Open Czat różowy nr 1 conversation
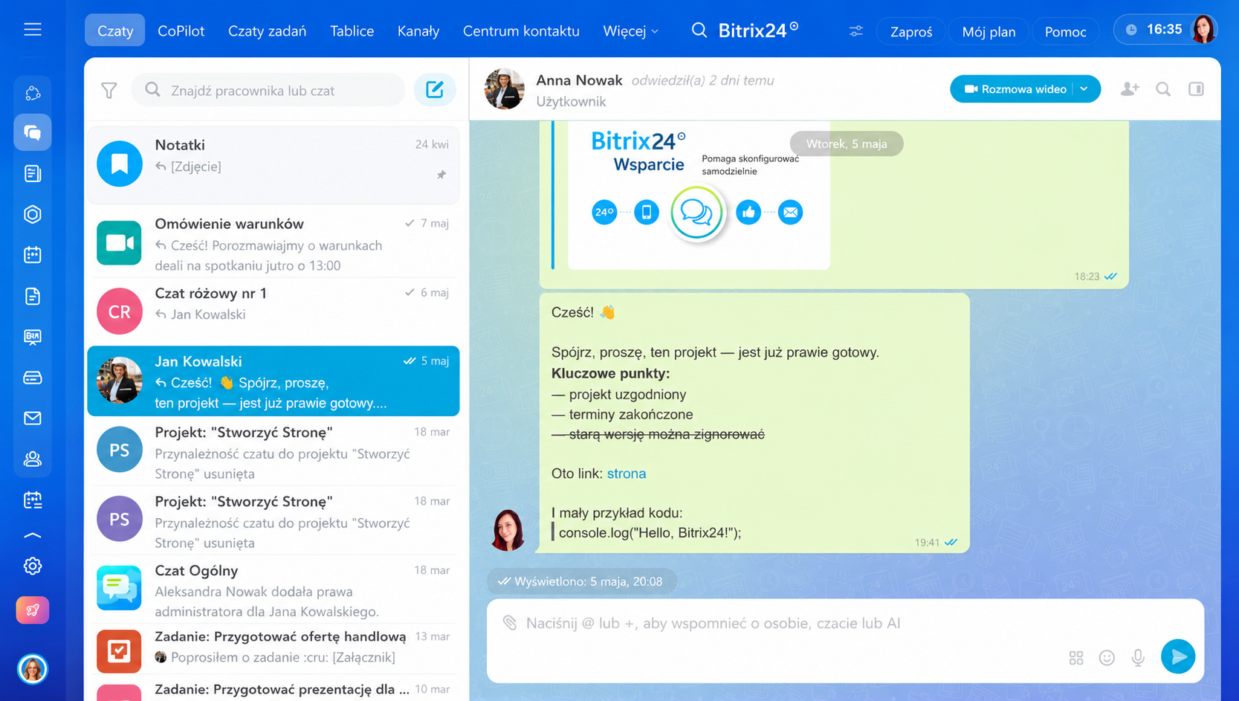The width and height of the screenshot is (1239, 701). (274, 311)
